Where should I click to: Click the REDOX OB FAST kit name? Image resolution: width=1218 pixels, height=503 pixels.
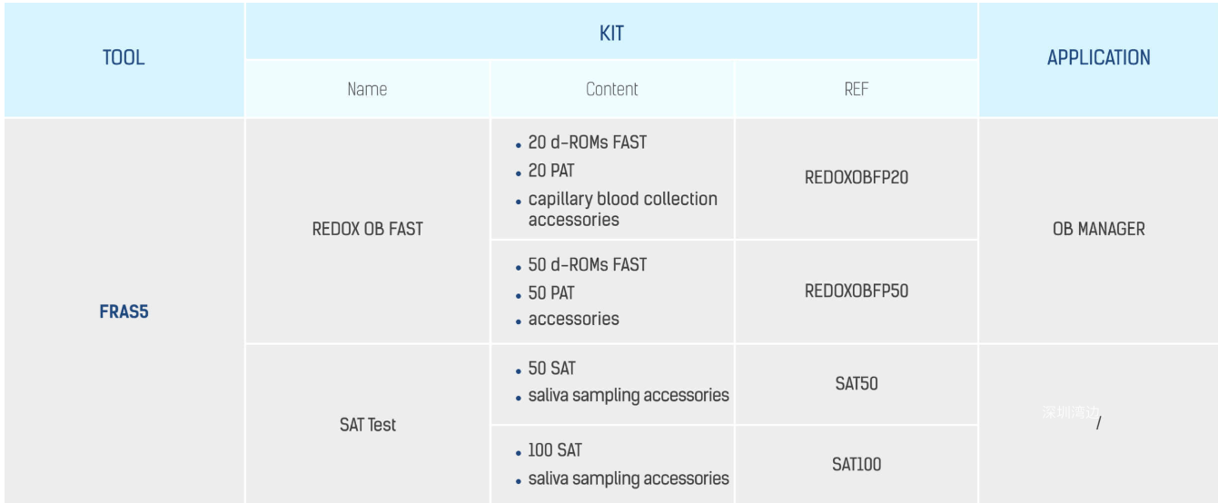[367, 229]
